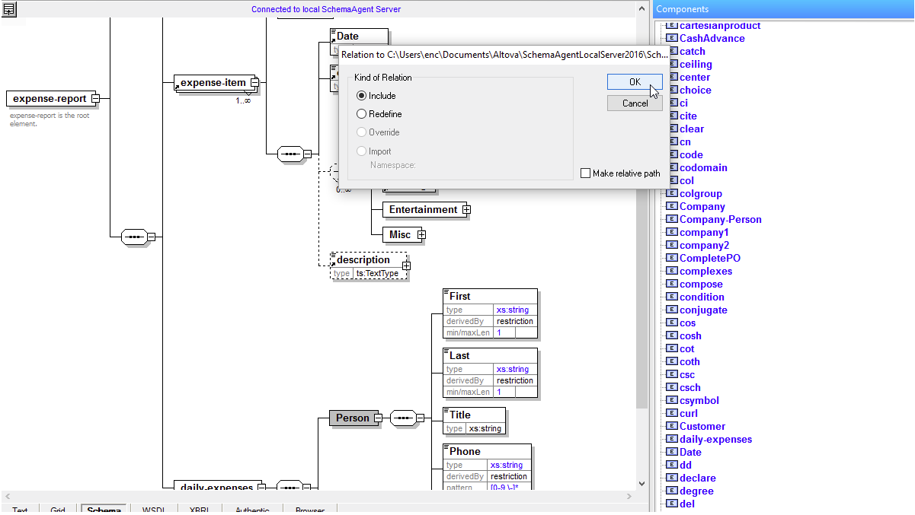The image size is (915, 515).
Task: Enable the Make relative path checkbox
Action: (x=585, y=173)
